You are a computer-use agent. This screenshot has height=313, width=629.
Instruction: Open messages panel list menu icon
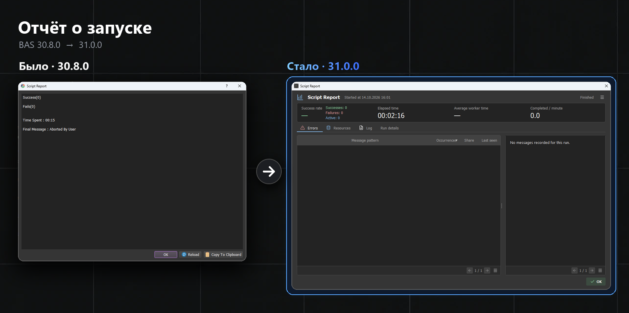(x=600, y=270)
